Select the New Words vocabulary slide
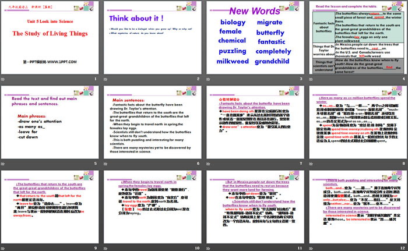Screen dimensions: 408x251 pos(254,42)
